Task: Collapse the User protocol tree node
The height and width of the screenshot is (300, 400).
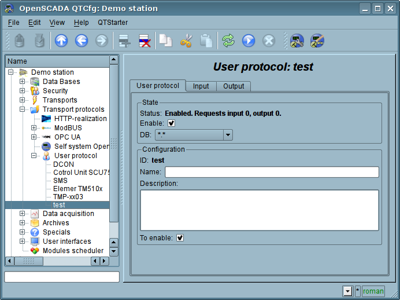Action: (34, 156)
